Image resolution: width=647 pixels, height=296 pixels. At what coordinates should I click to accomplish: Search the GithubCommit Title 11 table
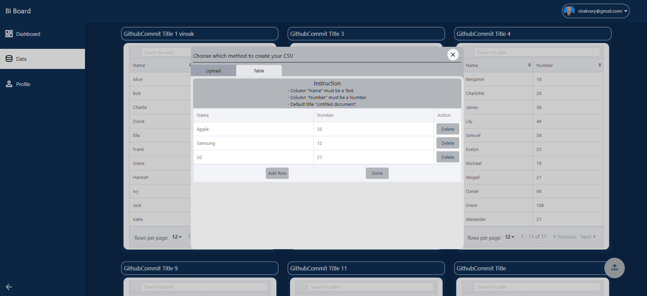371,287
